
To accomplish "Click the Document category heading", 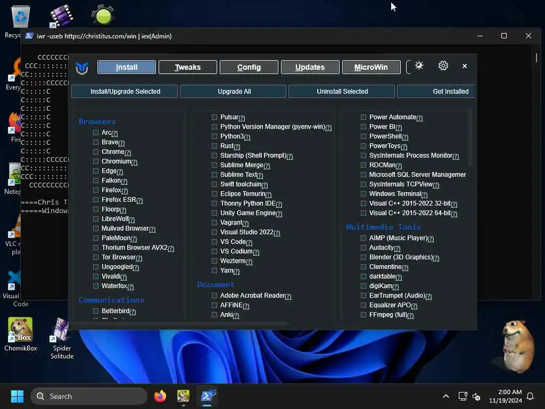I will pyautogui.click(x=216, y=284).
